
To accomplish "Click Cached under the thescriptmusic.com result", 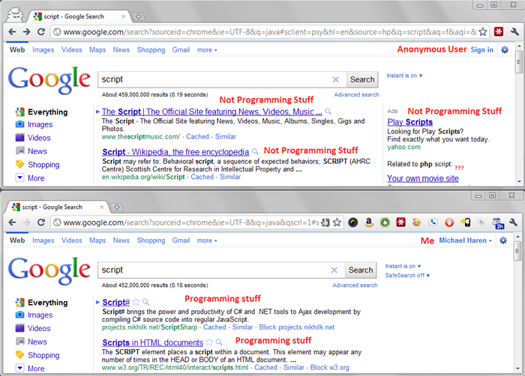I will 197,136.
